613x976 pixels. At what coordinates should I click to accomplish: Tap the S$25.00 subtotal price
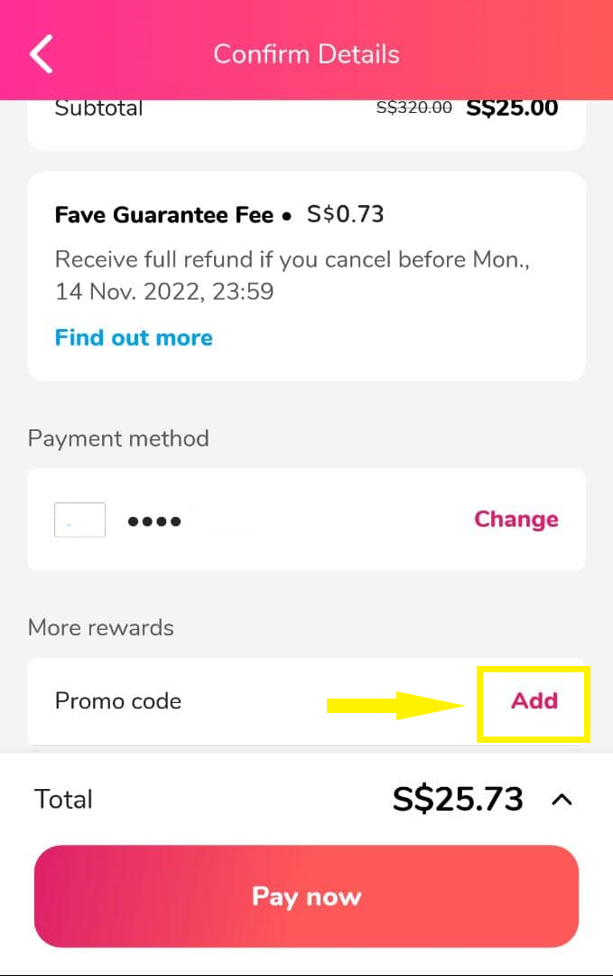512,108
